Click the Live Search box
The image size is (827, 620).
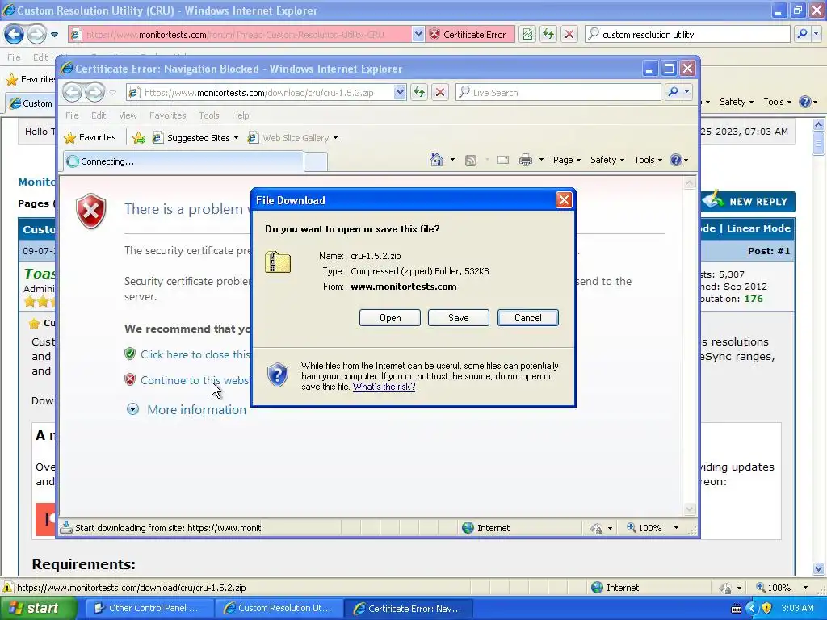559,93
